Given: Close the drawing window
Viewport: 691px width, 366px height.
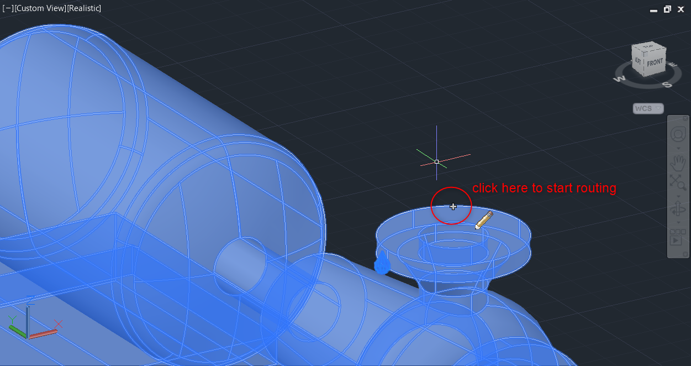Looking at the screenshot, I should click(681, 9).
